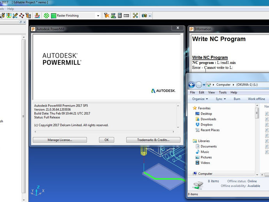Click the down arrow of version info scrollbar
269x202 pixels.
pos(178,127)
